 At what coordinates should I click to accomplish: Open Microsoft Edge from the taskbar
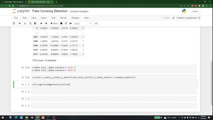[x=16, y=118]
